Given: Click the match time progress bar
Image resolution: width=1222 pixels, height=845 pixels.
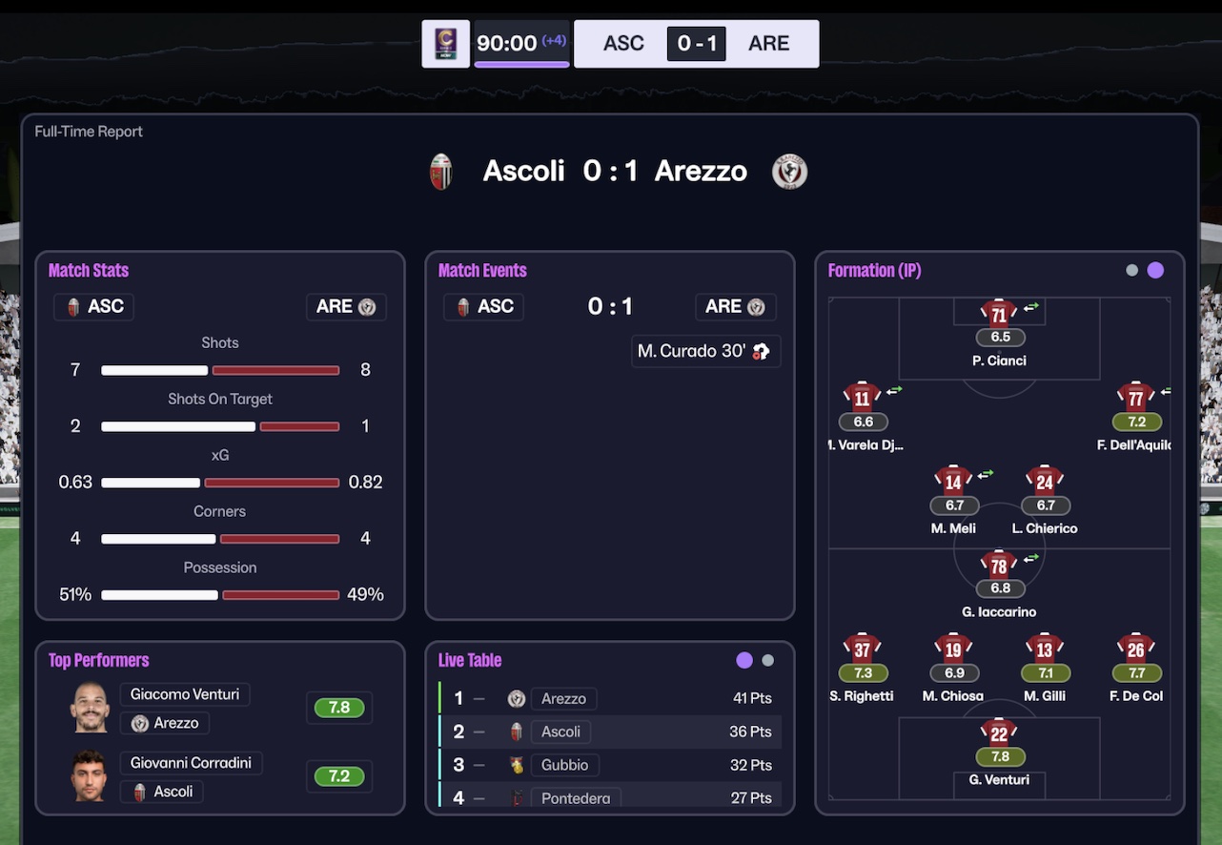Looking at the screenshot, I should tap(521, 64).
